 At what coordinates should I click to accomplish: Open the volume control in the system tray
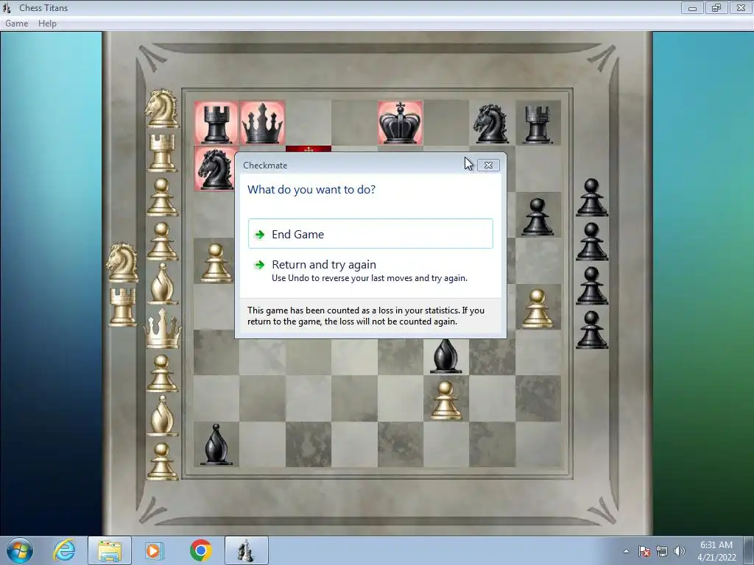680,551
